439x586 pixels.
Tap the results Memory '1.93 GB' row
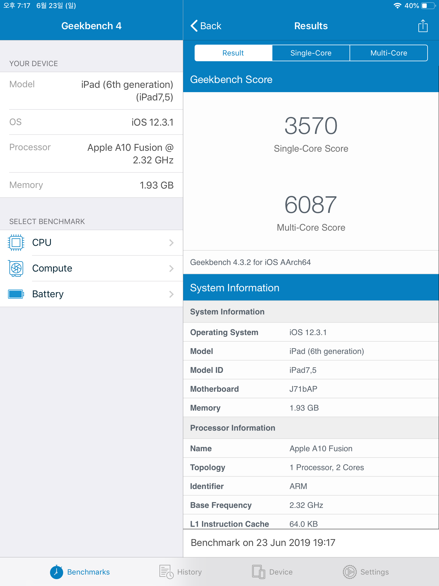311,408
